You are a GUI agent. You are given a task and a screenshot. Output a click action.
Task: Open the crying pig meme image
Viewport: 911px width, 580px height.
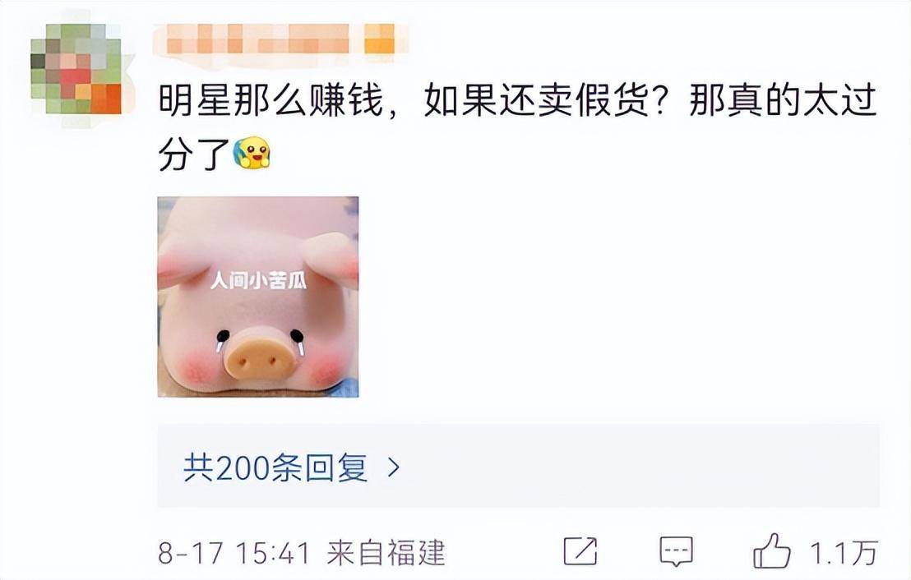pos(258,297)
